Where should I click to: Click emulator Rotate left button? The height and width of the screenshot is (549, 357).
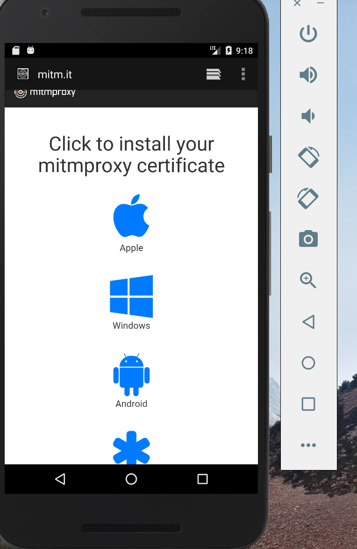(308, 157)
